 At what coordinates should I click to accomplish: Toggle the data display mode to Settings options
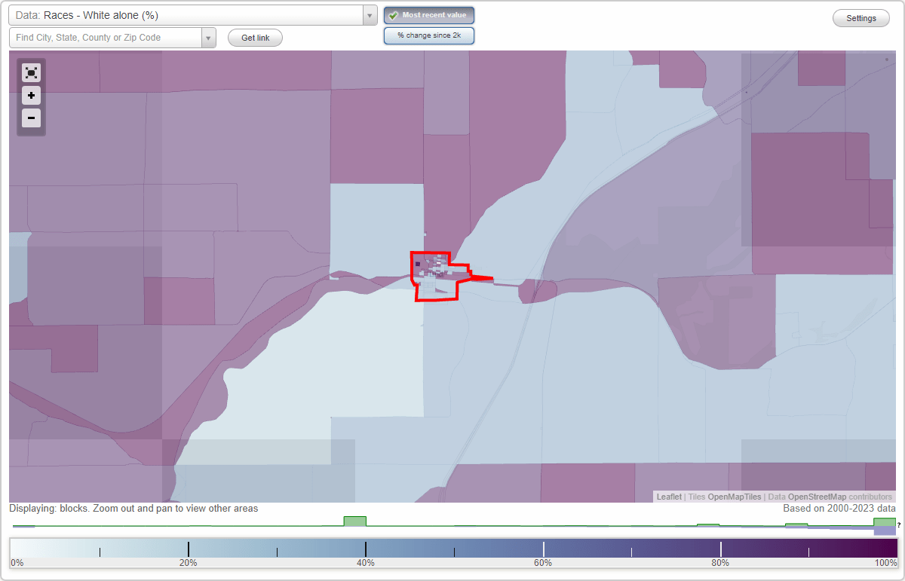[x=861, y=17]
